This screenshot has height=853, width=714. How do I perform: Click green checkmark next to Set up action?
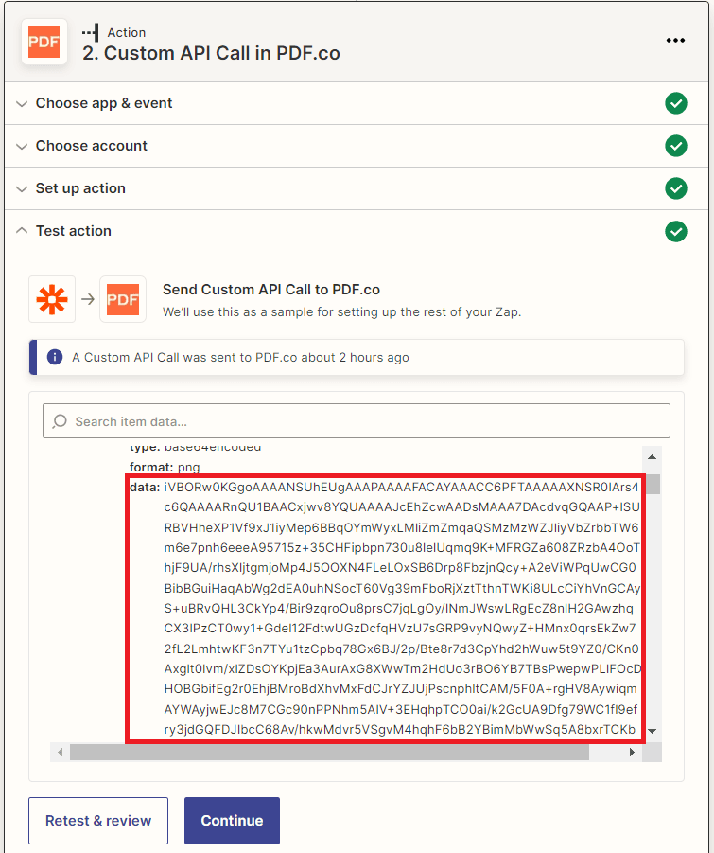pyautogui.click(x=675, y=188)
